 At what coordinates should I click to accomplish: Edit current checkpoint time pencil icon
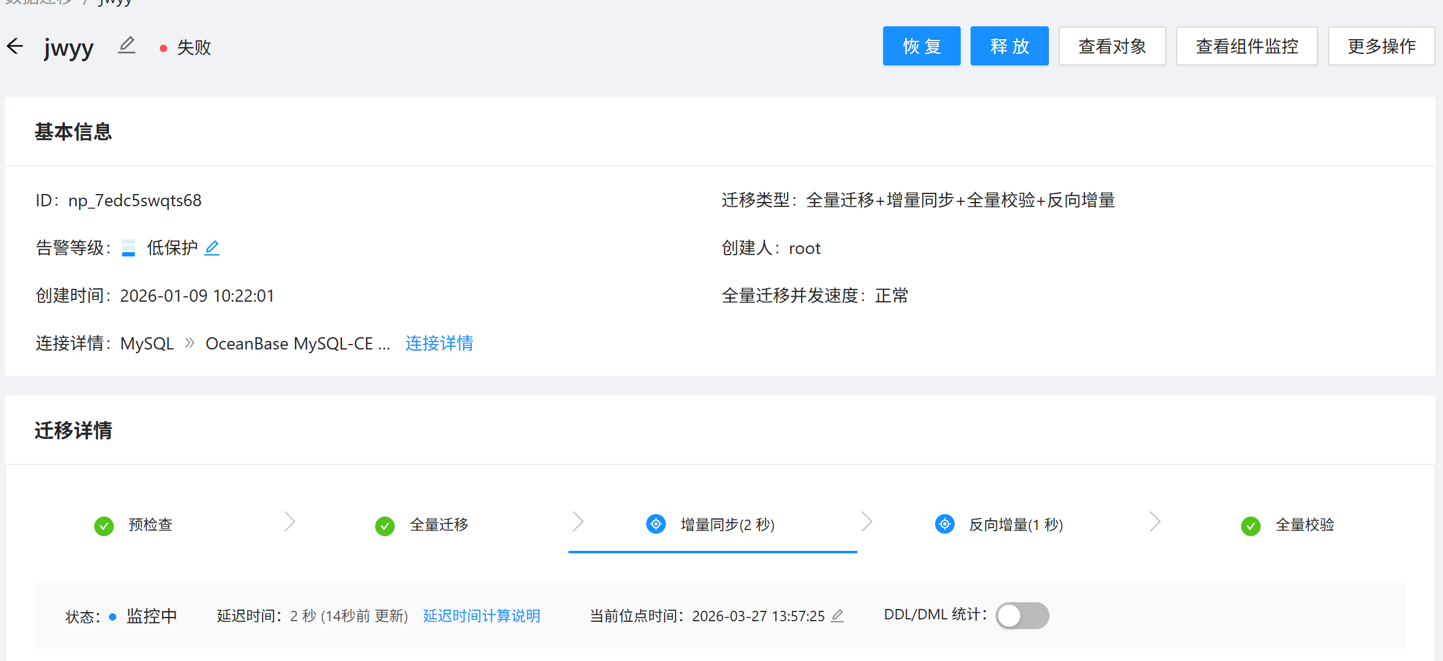click(837, 616)
